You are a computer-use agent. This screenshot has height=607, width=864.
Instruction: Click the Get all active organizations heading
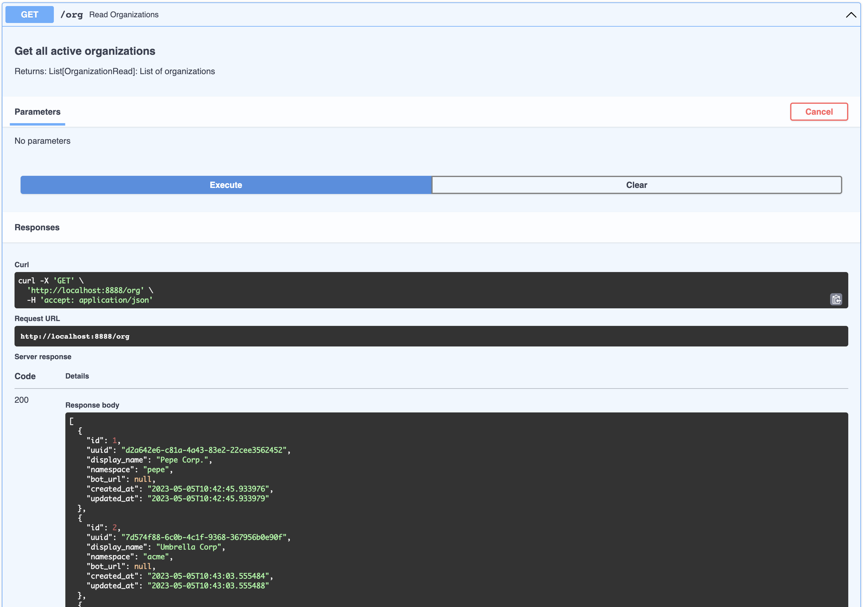pyautogui.click(x=85, y=51)
